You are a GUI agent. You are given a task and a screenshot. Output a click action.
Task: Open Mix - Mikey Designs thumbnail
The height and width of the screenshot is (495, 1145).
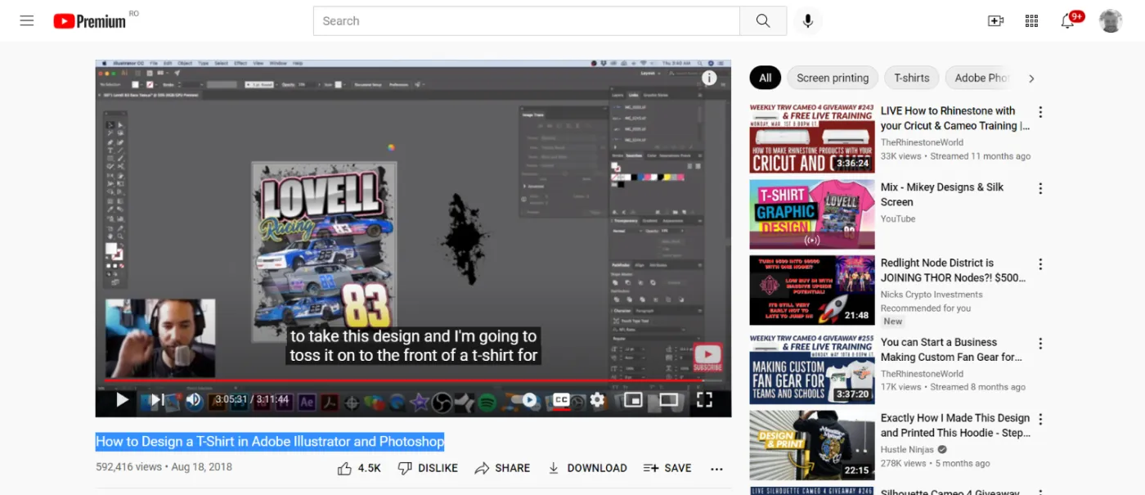[x=812, y=214]
